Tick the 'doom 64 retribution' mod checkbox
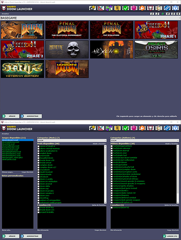The width and height of the screenshot is (181, 240). [x=39, y=182]
